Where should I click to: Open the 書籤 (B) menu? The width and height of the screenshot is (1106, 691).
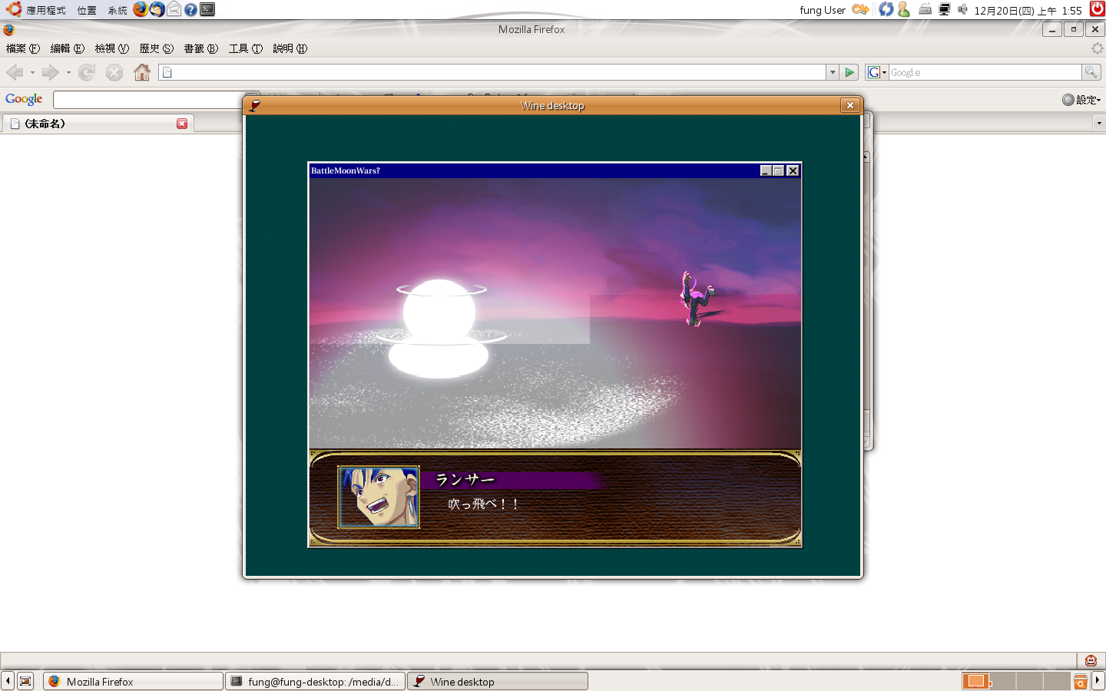[x=201, y=48]
